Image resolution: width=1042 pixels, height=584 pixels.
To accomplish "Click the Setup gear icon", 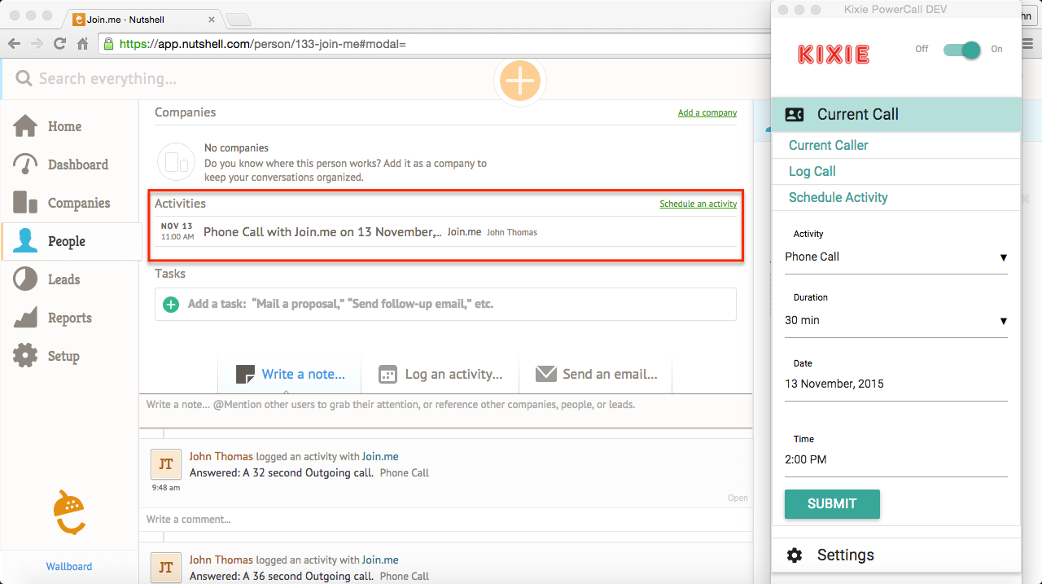I will (x=25, y=356).
